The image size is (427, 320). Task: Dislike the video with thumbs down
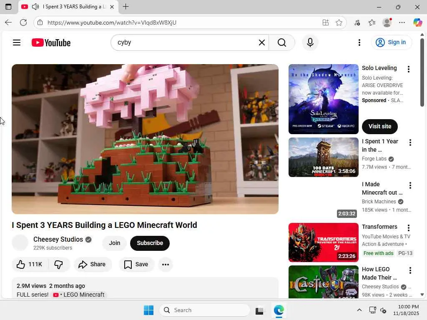58,264
